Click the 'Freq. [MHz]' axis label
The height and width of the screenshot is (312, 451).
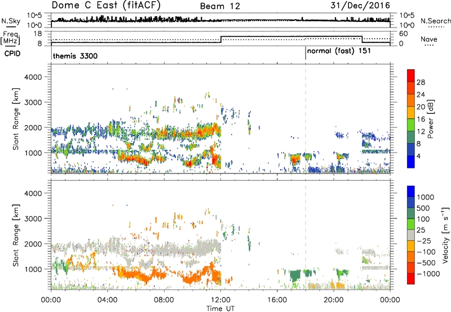pos(11,38)
